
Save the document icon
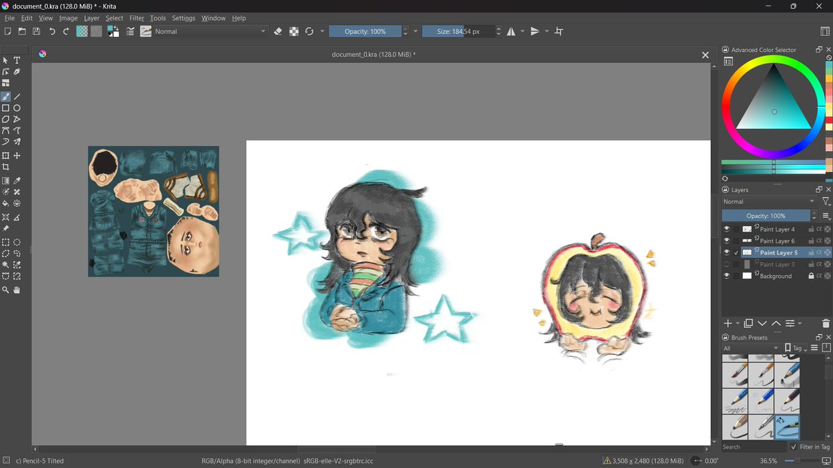[36, 31]
